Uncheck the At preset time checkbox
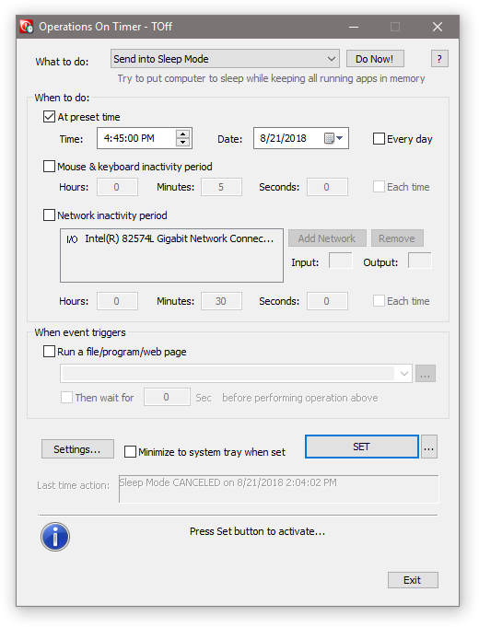 (x=49, y=117)
